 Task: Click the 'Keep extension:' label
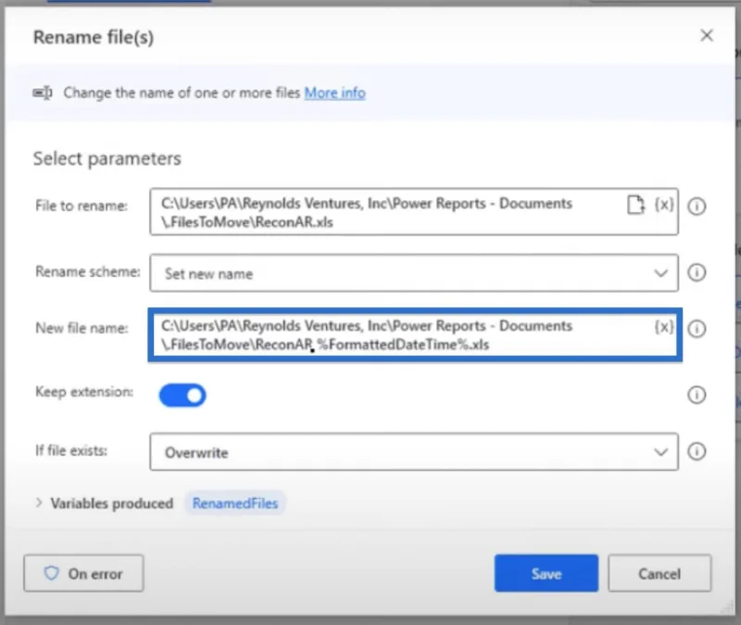point(84,392)
